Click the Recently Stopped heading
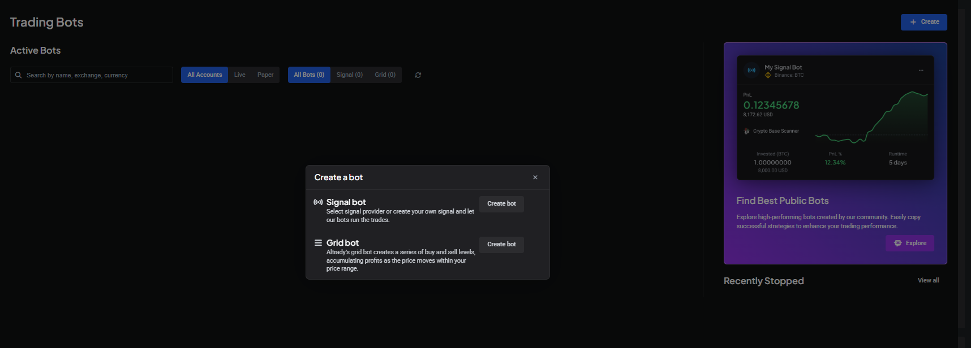 [x=763, y=281]
